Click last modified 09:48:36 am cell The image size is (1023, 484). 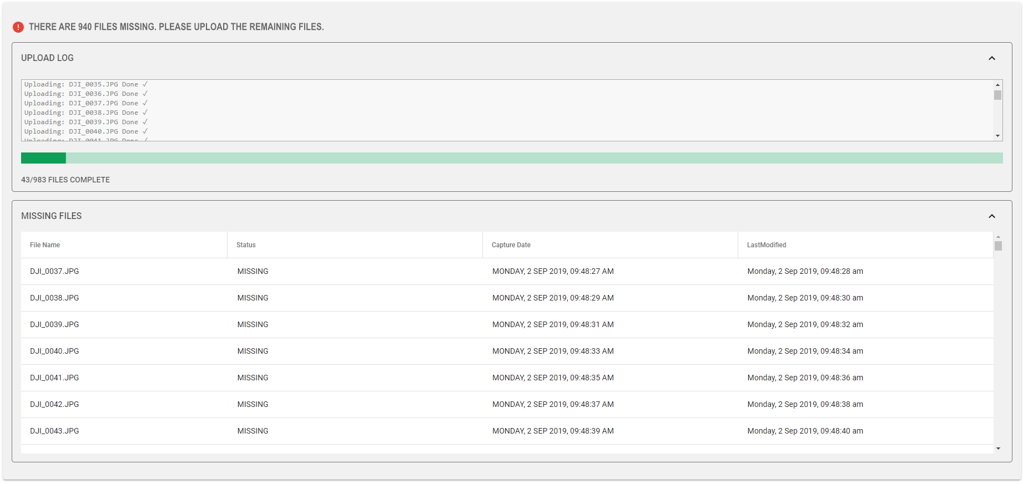coord(805,378)
